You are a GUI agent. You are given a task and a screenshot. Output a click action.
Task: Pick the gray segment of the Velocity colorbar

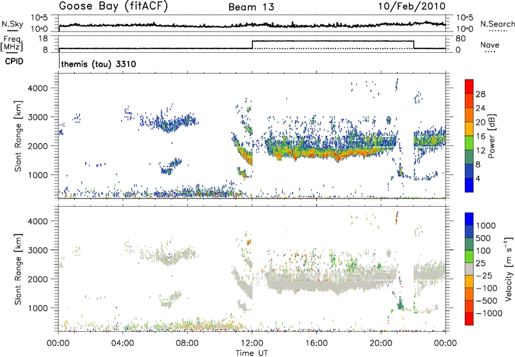[469, 269]
